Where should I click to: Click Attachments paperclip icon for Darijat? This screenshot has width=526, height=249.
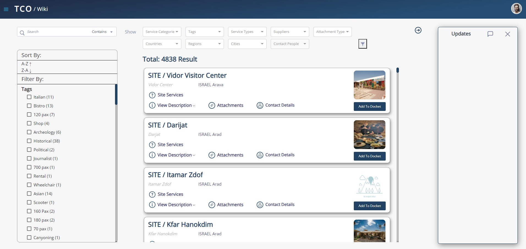click(212, 155)
